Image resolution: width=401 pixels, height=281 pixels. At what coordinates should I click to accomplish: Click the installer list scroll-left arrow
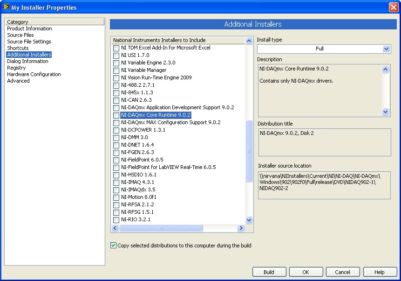pos(115,228)
